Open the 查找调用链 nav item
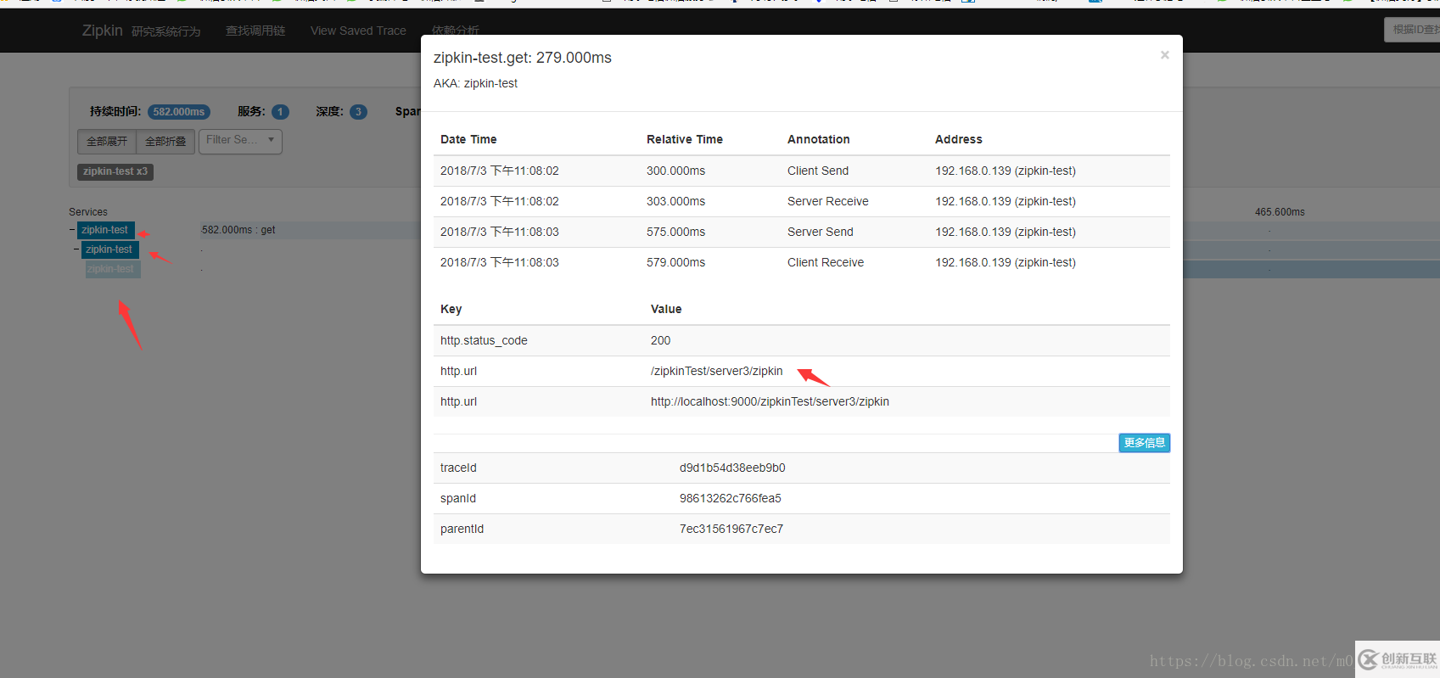 click(x=255, y=31)
